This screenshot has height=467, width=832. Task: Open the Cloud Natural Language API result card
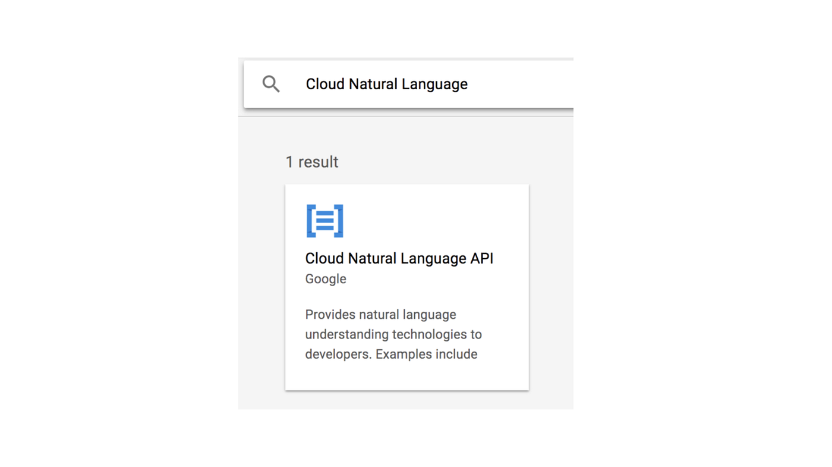(x=406, y=287)
